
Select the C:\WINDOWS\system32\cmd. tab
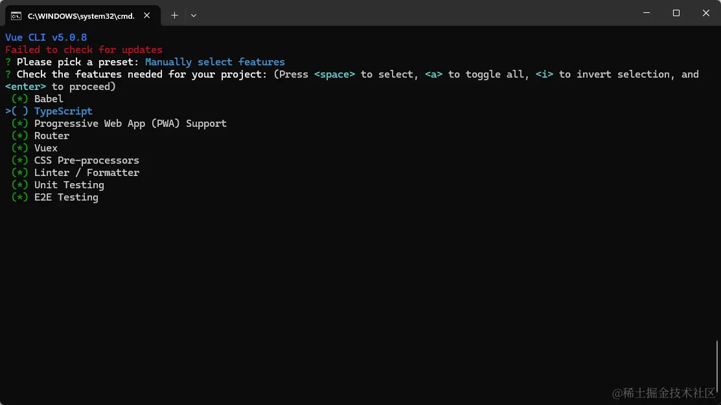pyautogui.click(x=83, y=16)
